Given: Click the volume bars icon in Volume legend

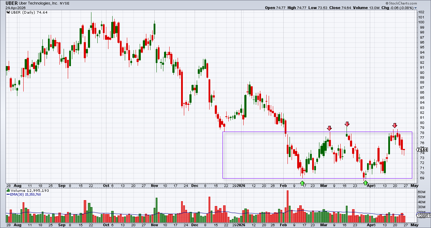Looking at the screenshot, I should click(8, 190).
